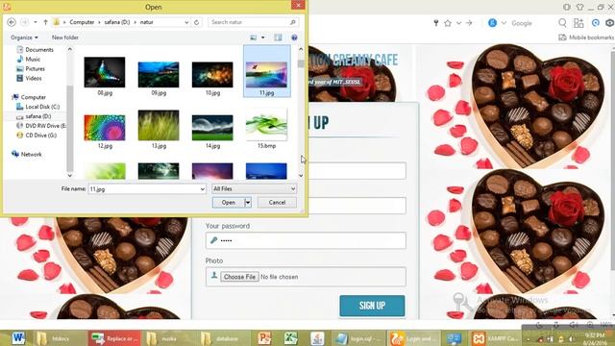Click the blue search engine icon
Viewport: 615px width, 346px height.
pyautogui.click(x=492, y=23)
